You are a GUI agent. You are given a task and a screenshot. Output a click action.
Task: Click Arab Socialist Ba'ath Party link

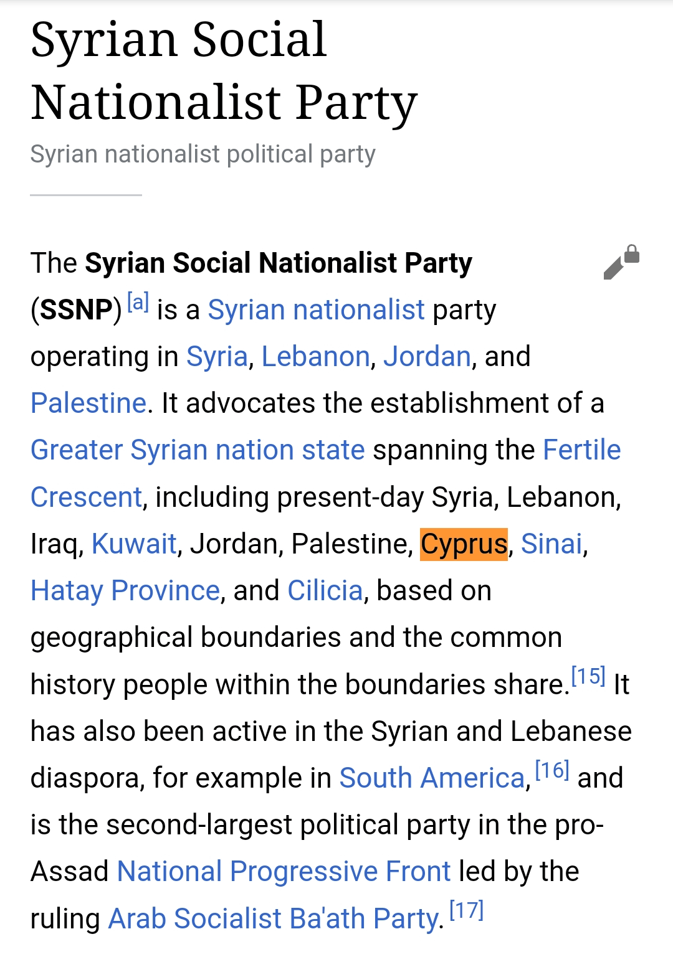click(273, 919)
